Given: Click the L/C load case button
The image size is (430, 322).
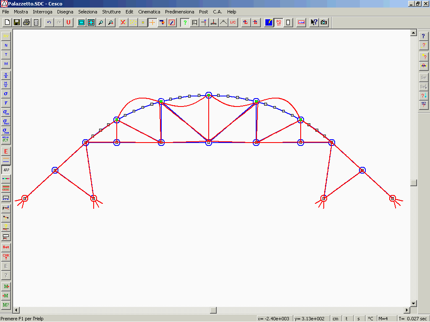Looking at the screenshot, I should point(233,23).
